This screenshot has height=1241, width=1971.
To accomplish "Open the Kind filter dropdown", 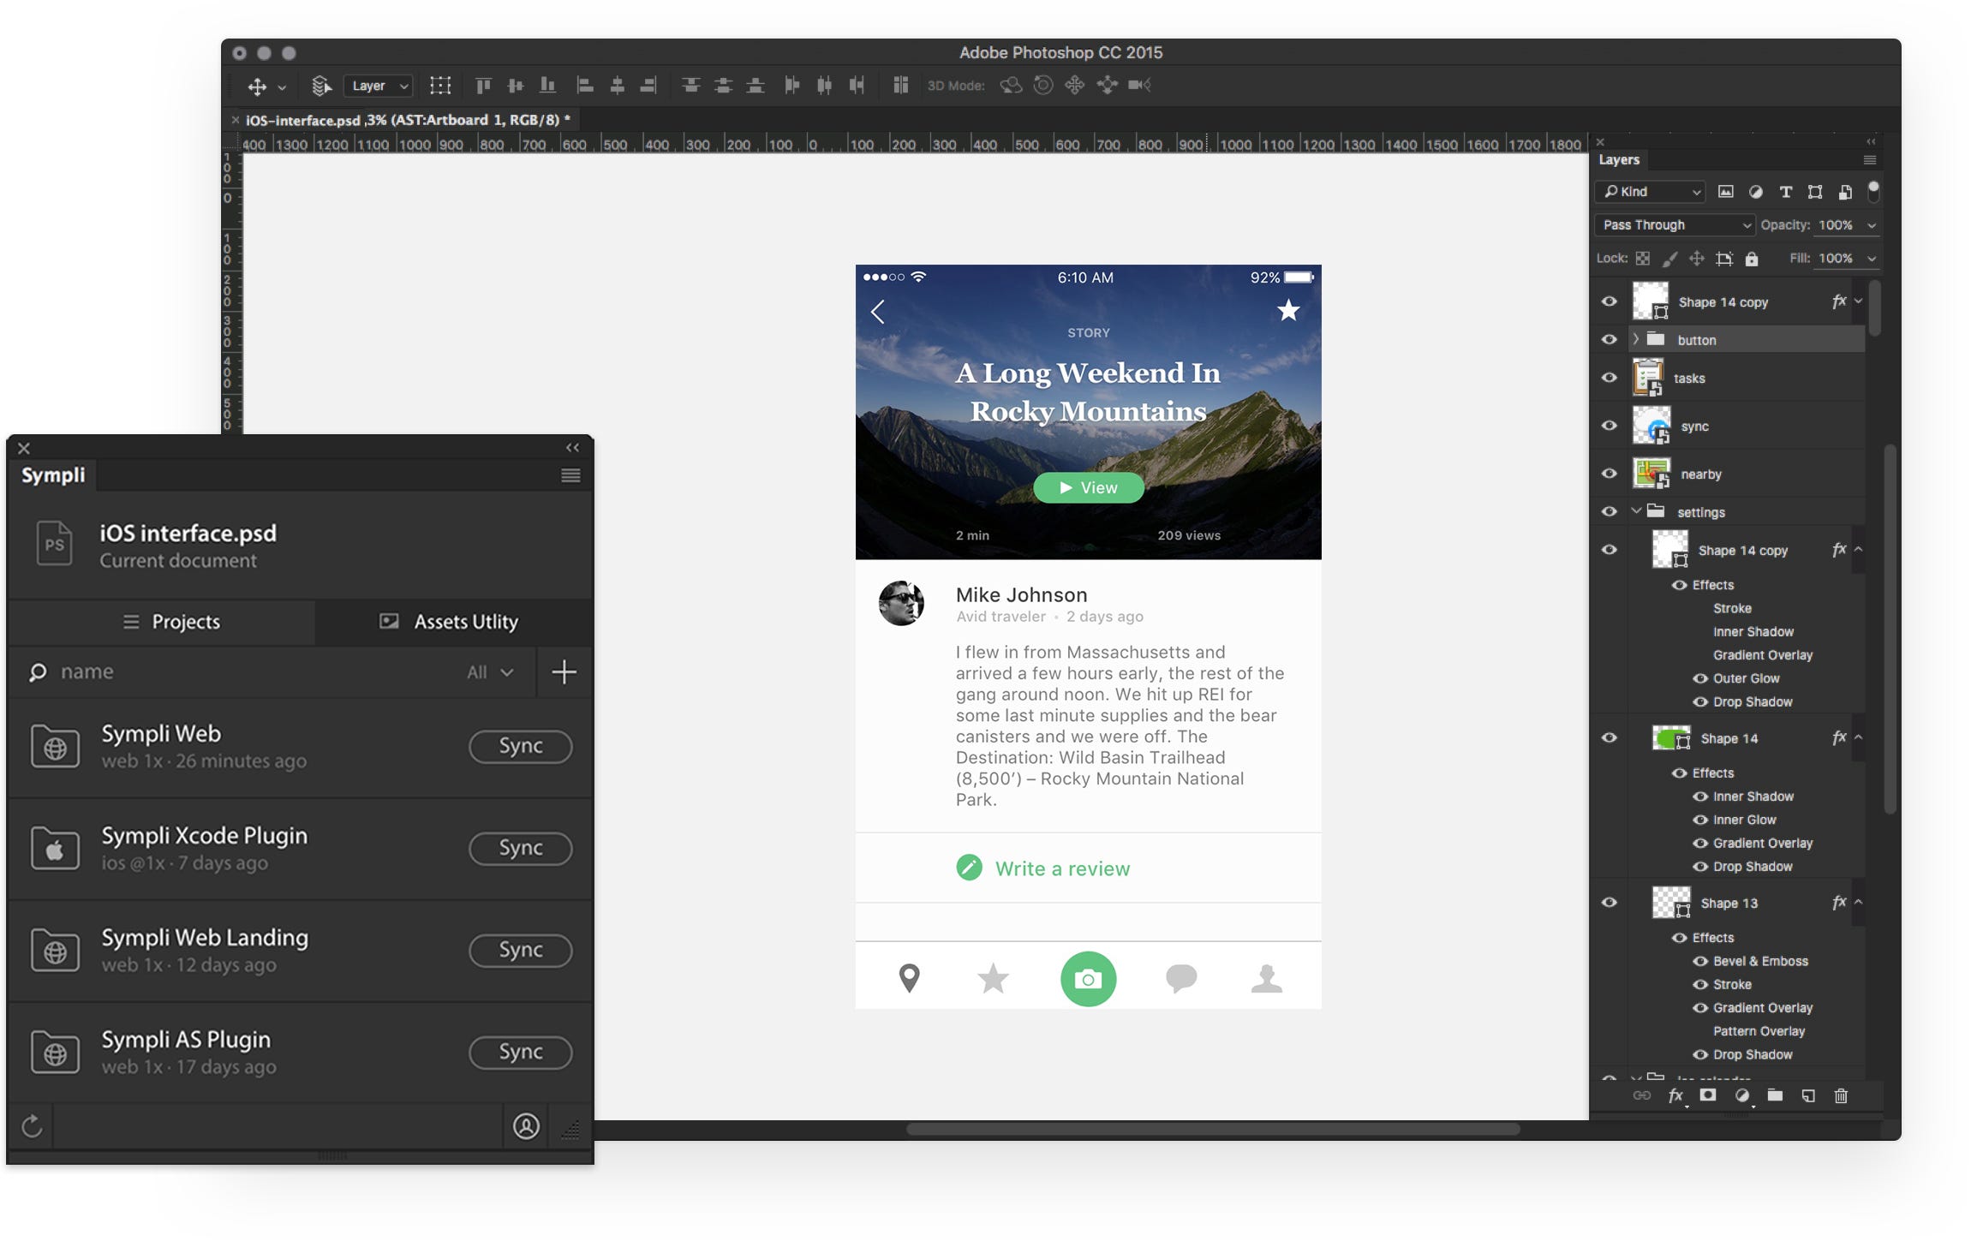I will click(x=1650, y=192).
